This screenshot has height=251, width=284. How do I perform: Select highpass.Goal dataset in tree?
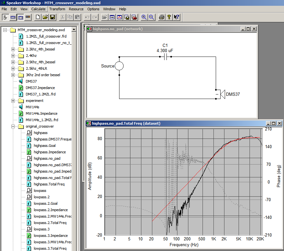pos(44,146)
